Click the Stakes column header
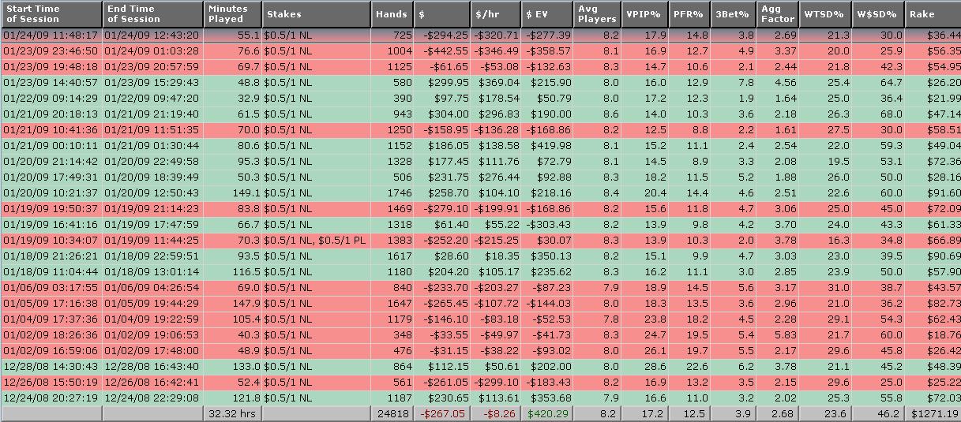 coord(316,13)
